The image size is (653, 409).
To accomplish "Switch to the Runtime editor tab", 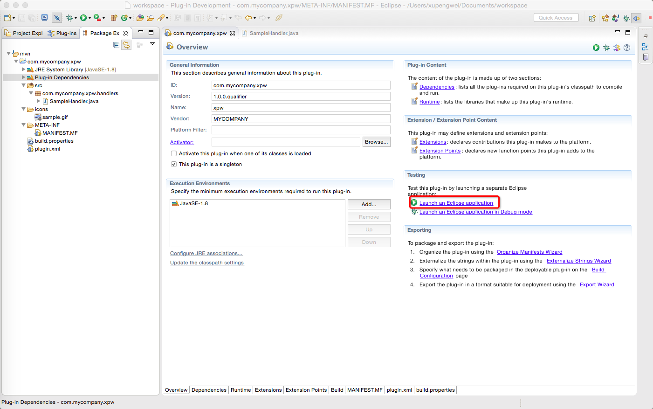I will coord(241,390).
